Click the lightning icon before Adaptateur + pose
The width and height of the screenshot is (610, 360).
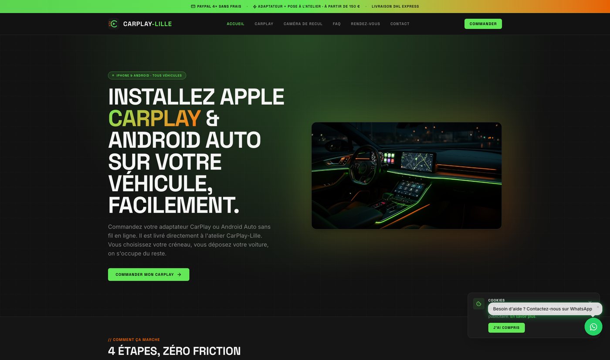pos(255,7)
